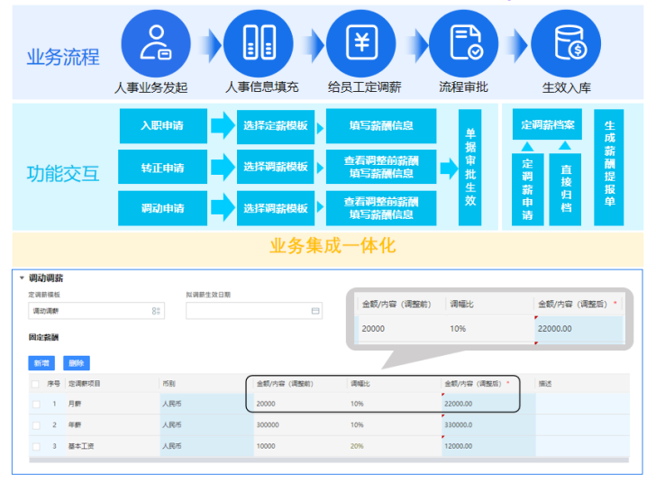Screen dimensions: 656x483
Task: Collapse the 调动调薪 section triangle
Action: click(22, 278)
